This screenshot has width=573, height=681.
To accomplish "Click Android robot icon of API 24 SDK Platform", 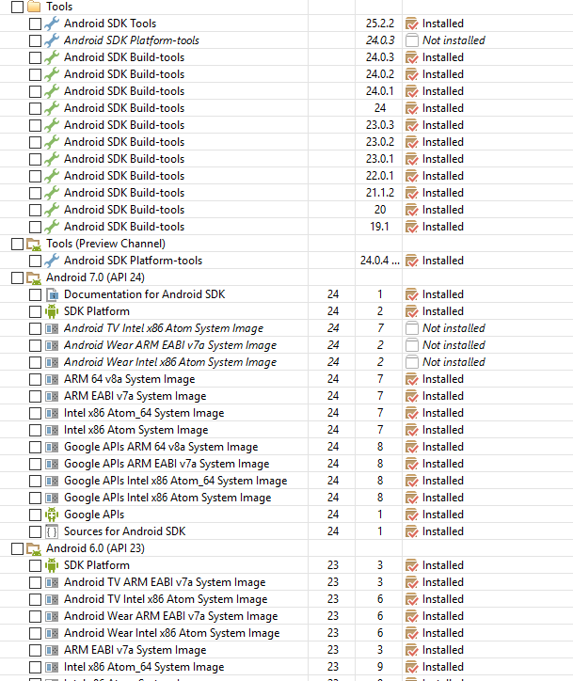I will pyautogui.click(x=52, y=311).
